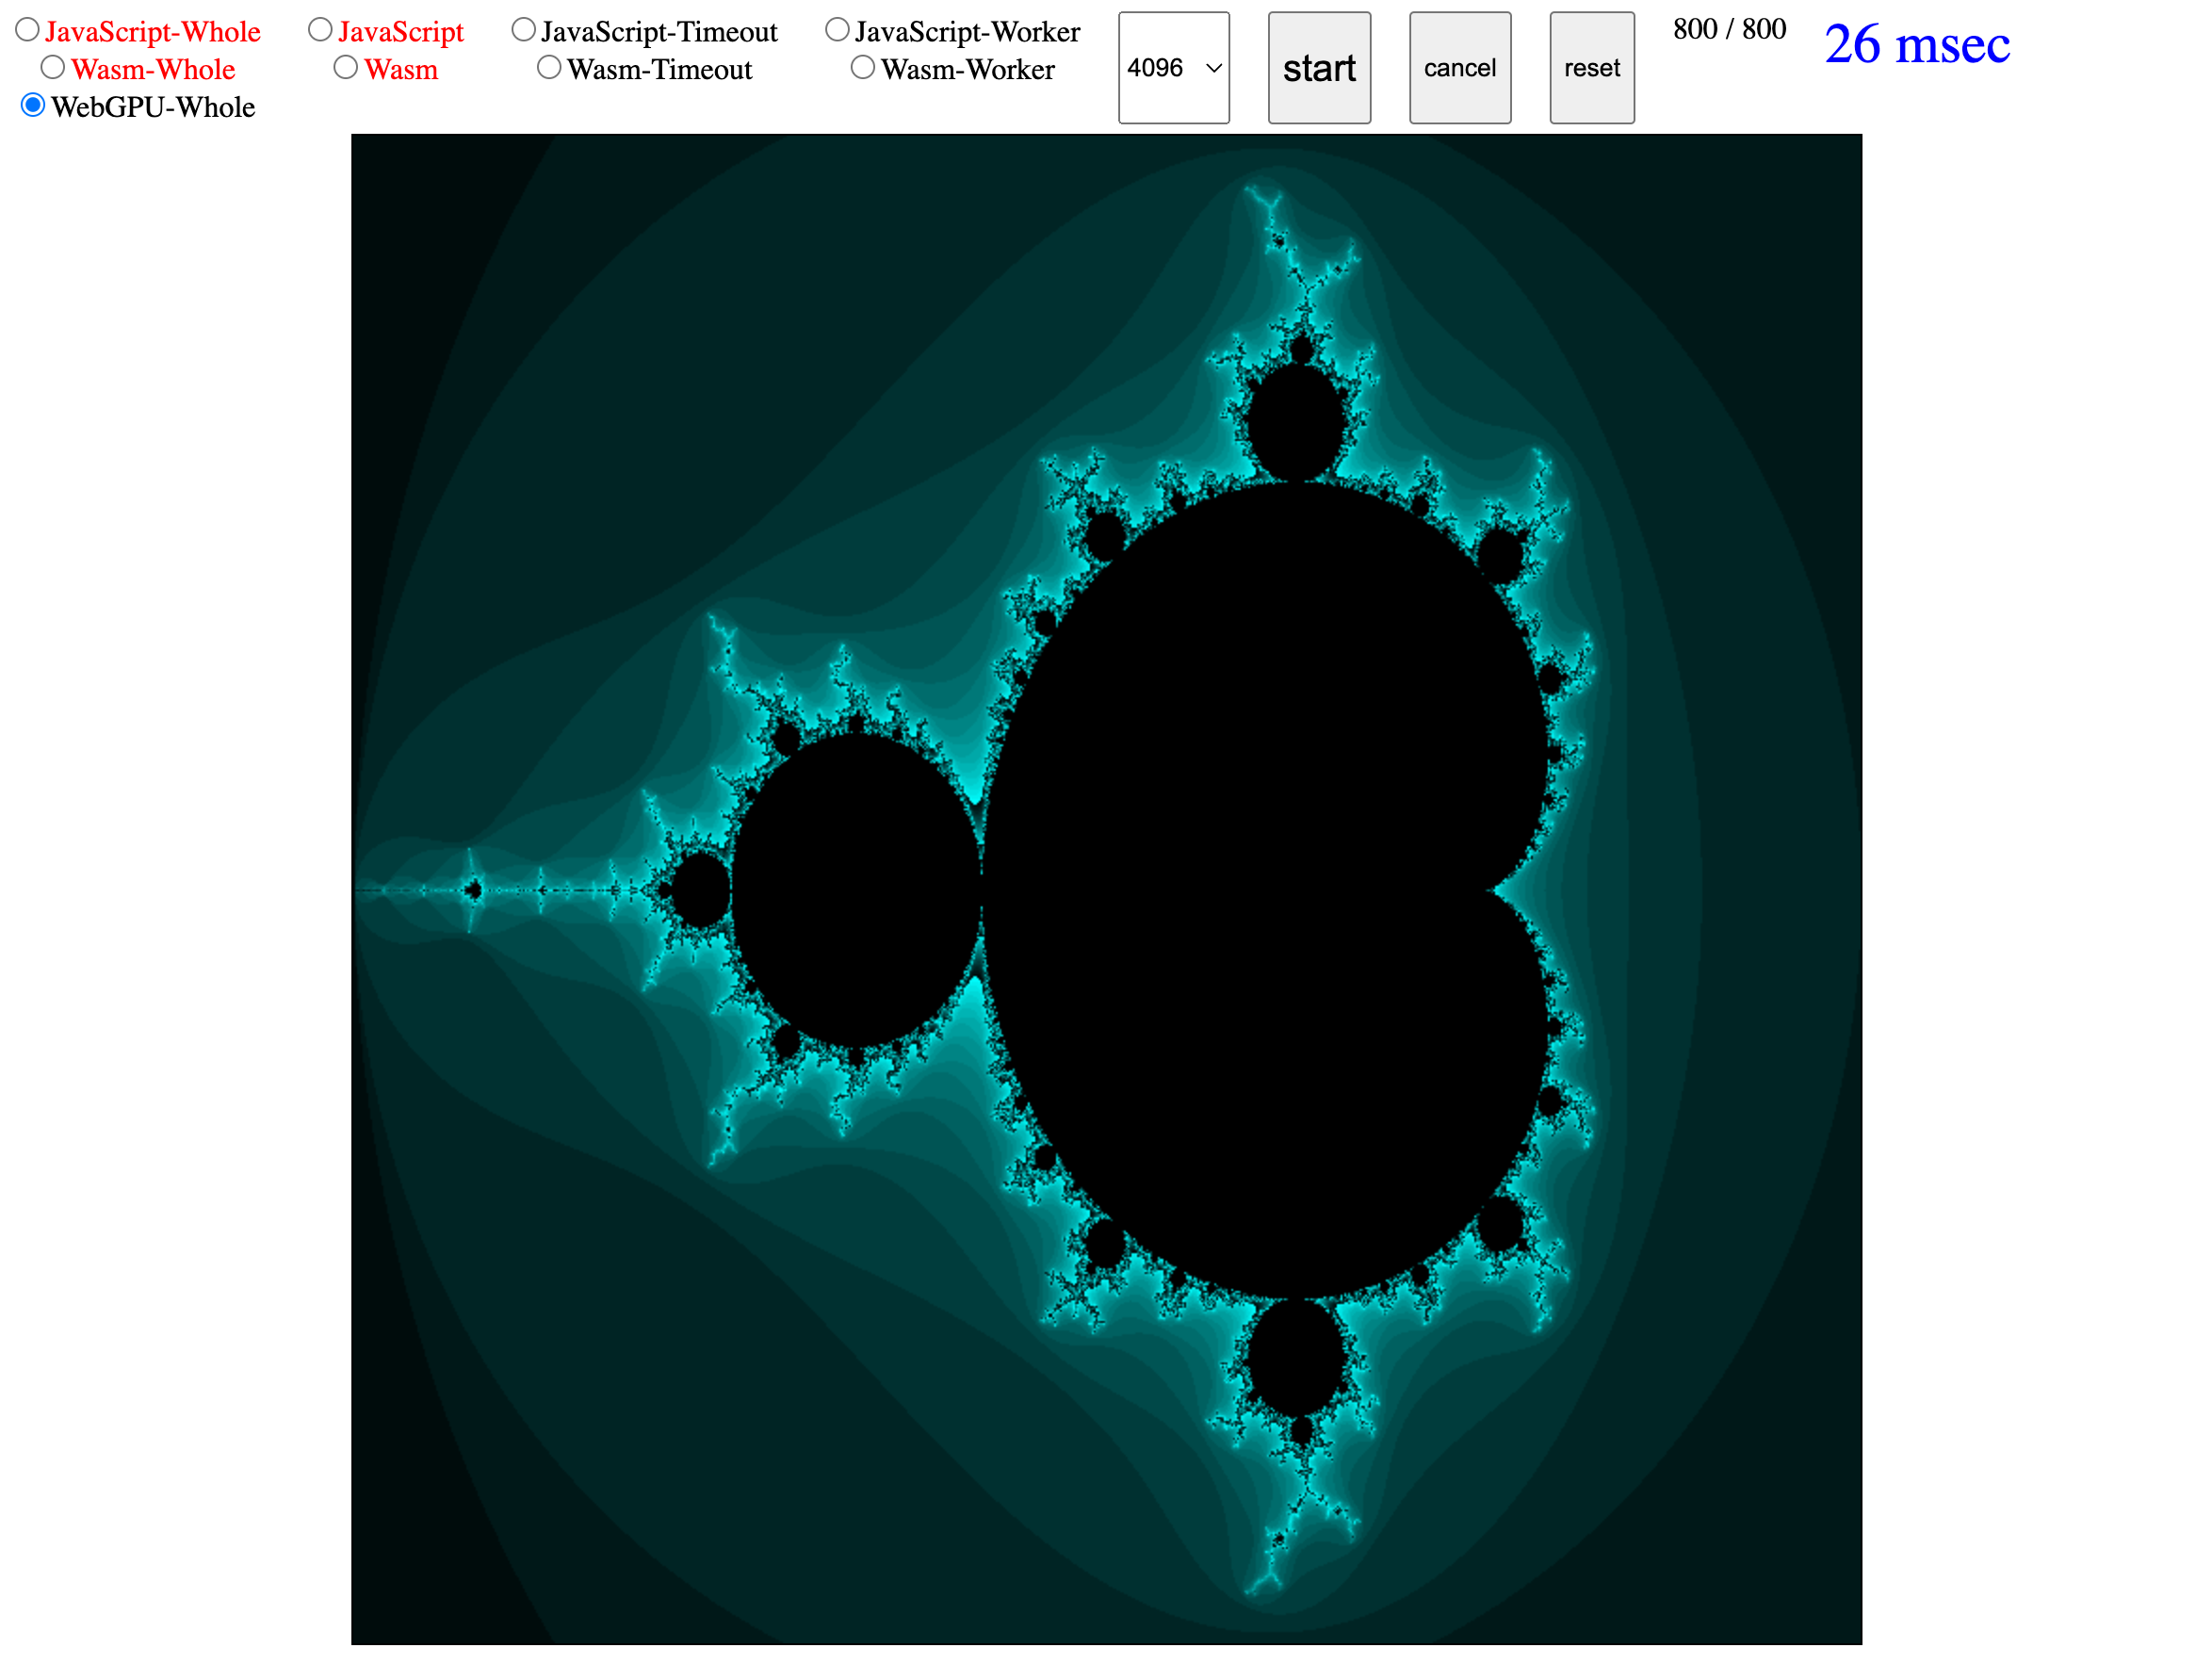The image size is (2212, 1664).
Task: Select the JavaScript-Whole radio button
Action: pyautogui.click(x=28, y=30)
